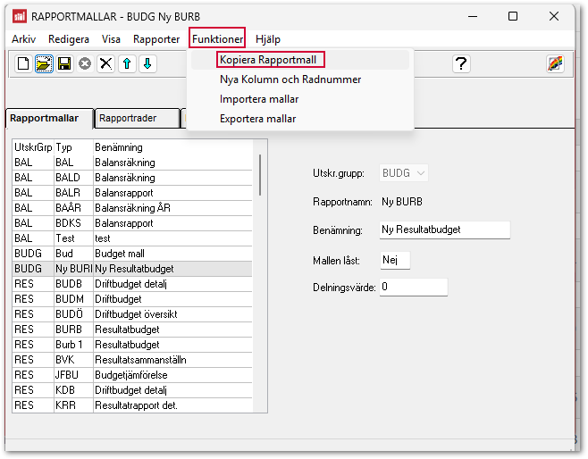Click the UtskrGrp column header
Screen dimensions: 588x459
[33, 147]
